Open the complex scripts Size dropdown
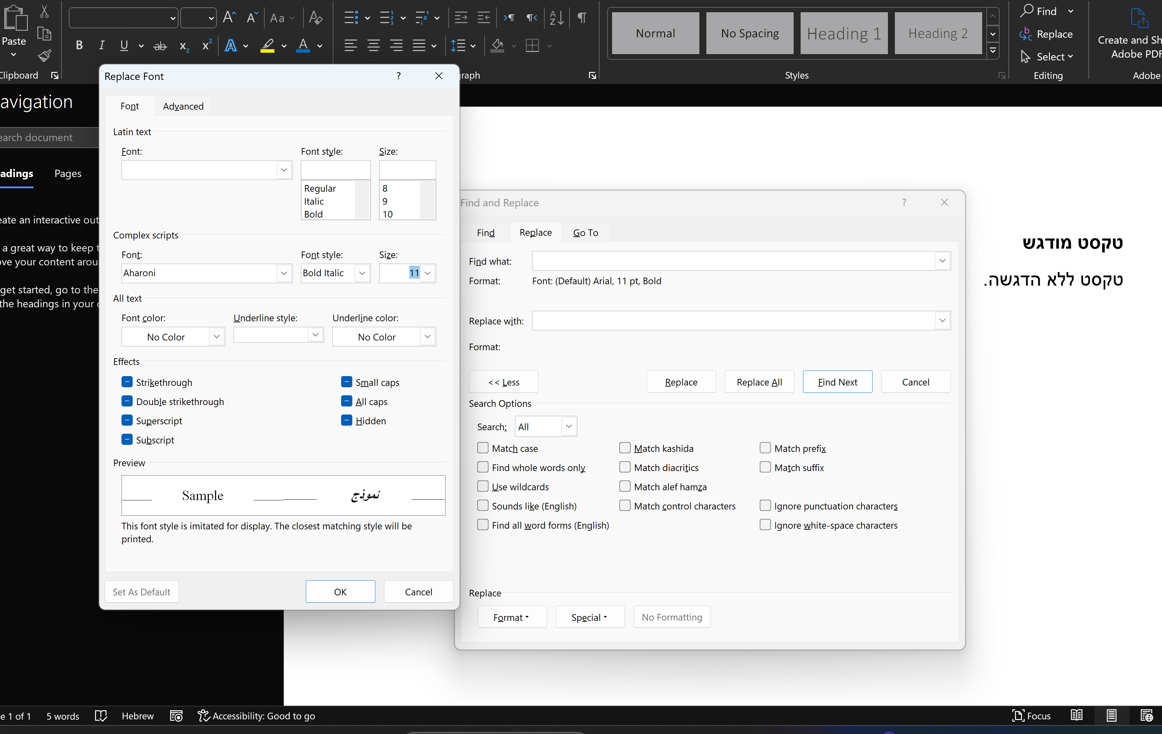 point(428,273)
